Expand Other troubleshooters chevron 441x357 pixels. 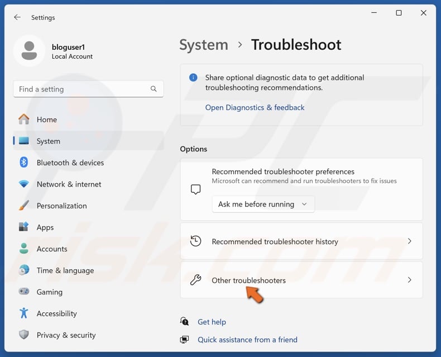[410, 280]
